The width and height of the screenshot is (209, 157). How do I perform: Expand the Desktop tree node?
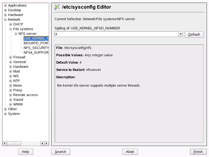coord(5,10)
